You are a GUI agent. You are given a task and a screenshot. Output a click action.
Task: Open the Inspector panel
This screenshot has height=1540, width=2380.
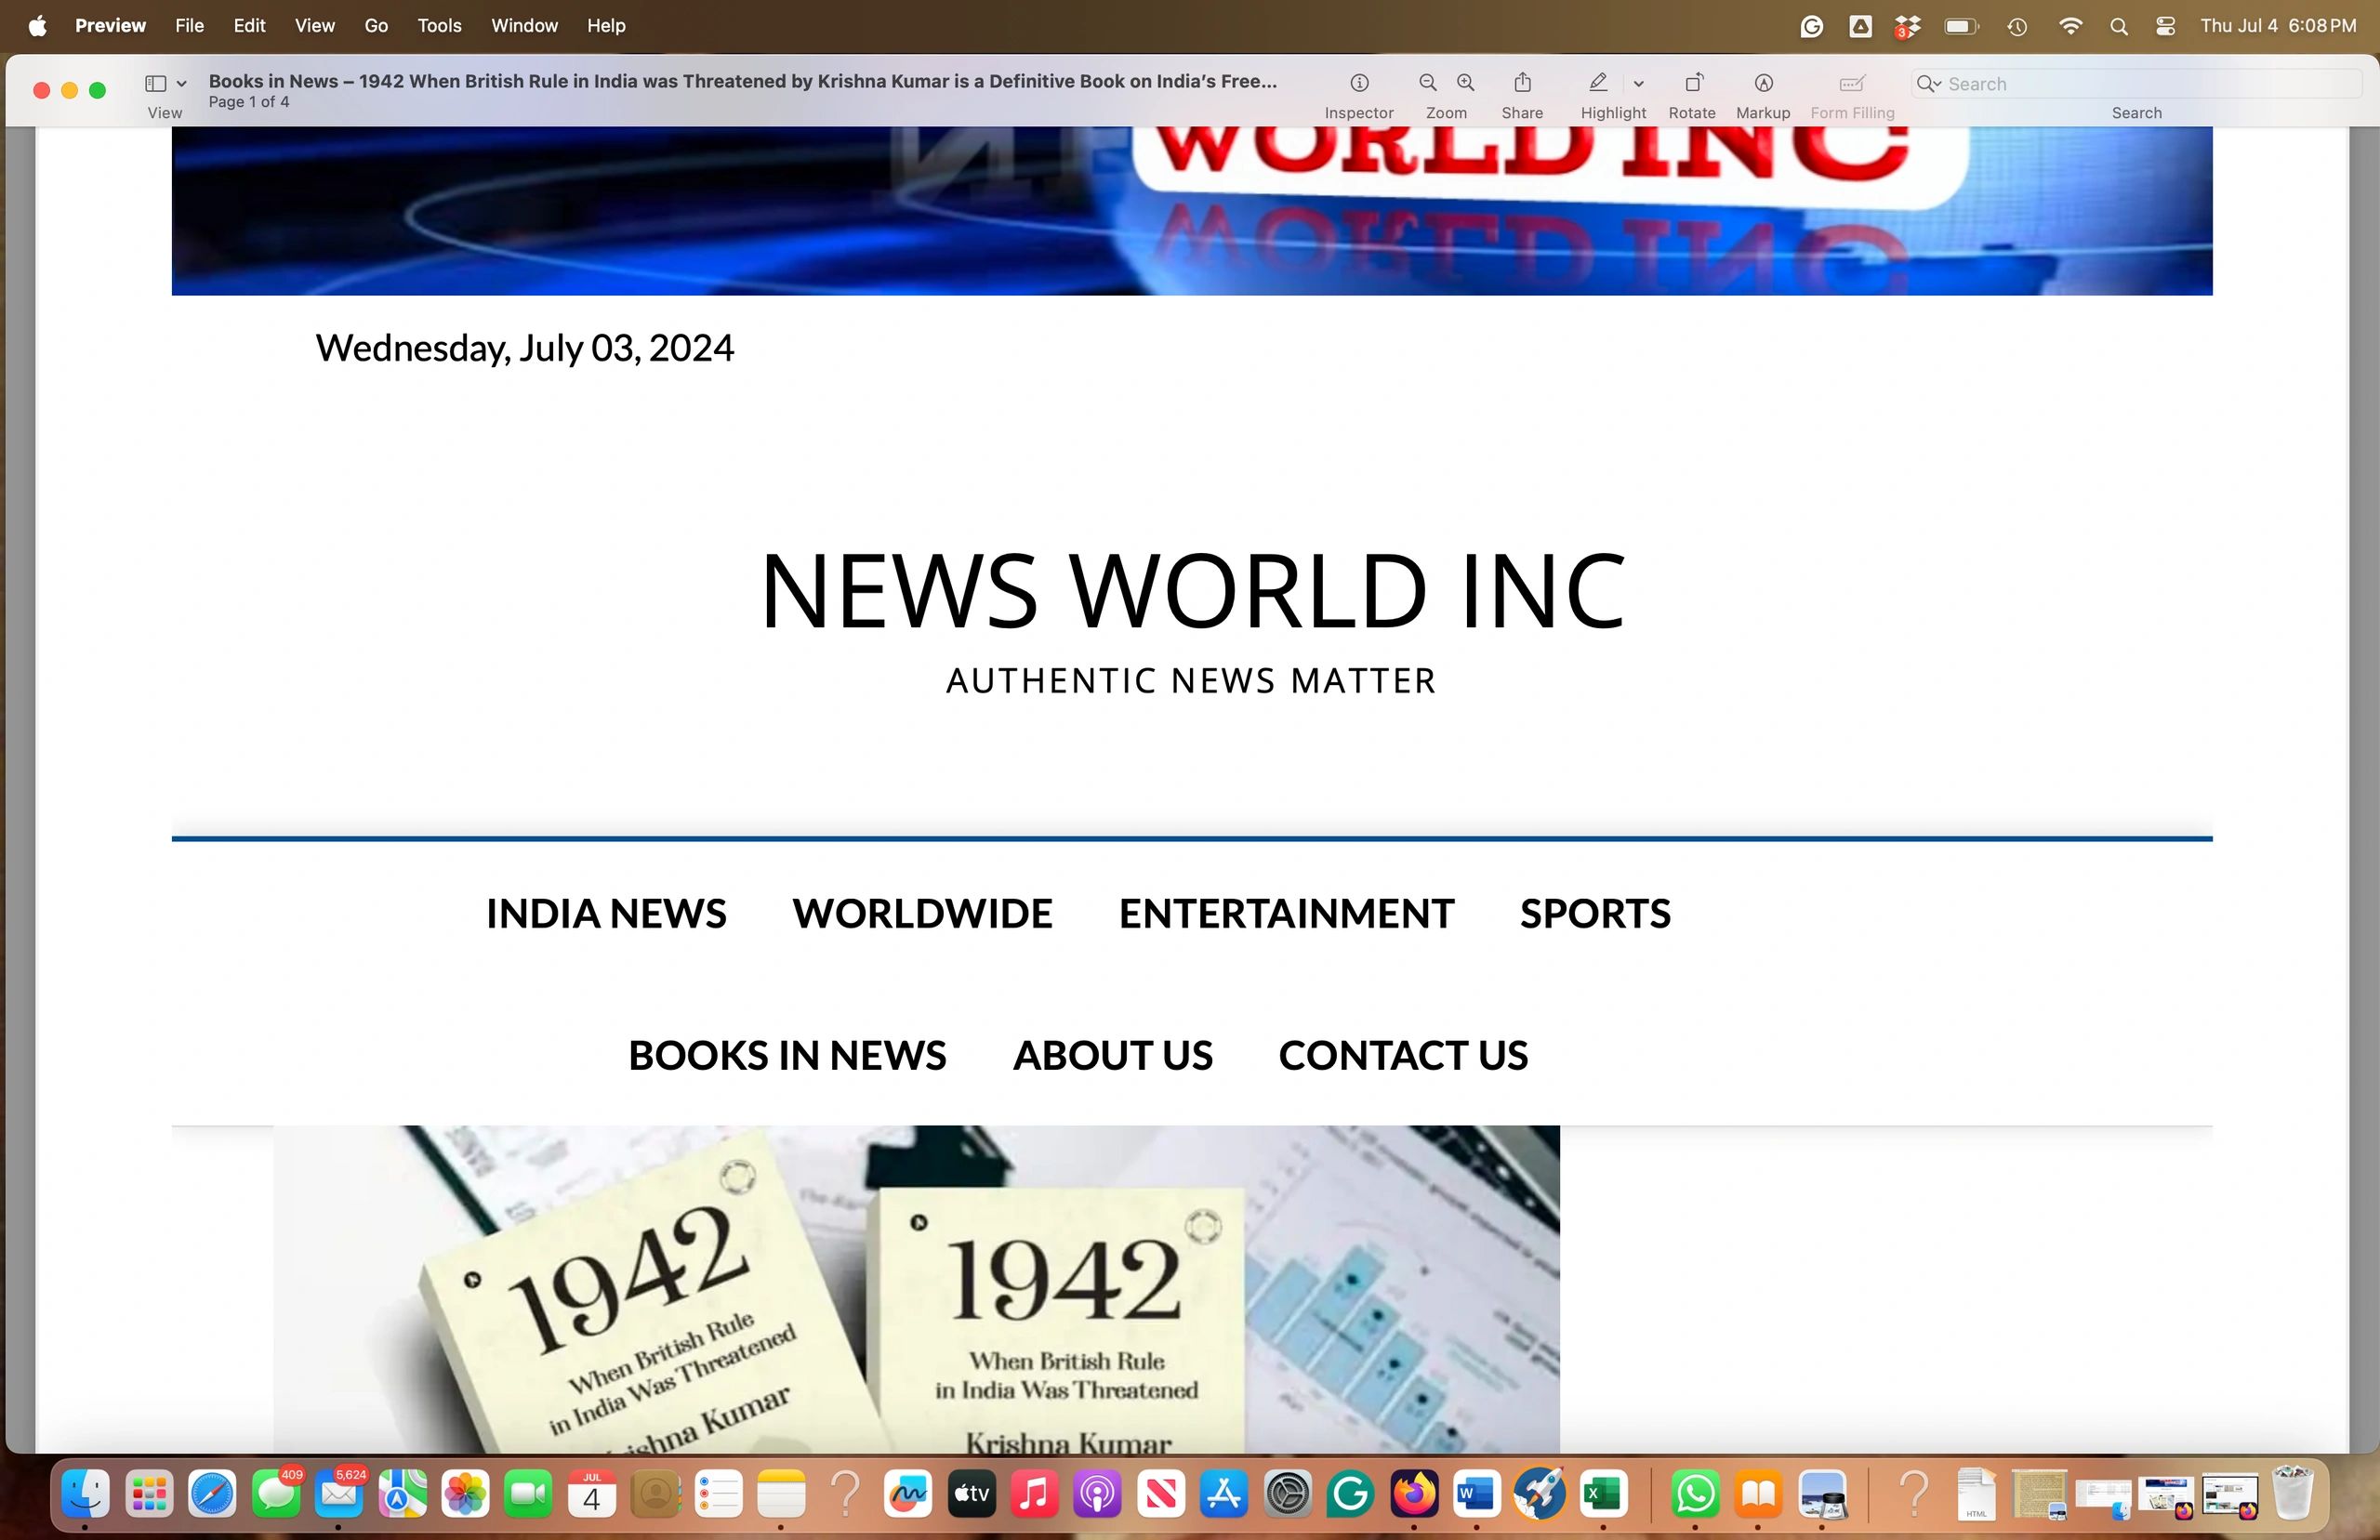click(x=1359, y=83)
